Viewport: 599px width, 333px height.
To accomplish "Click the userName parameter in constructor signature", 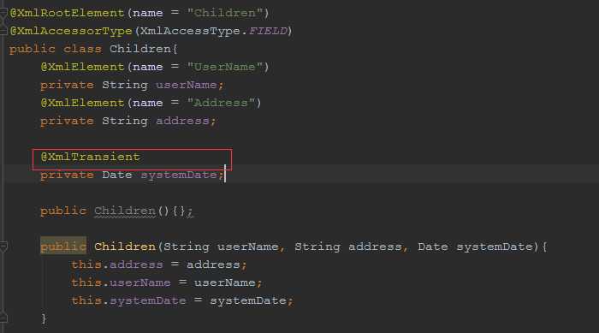I will 248,247.
